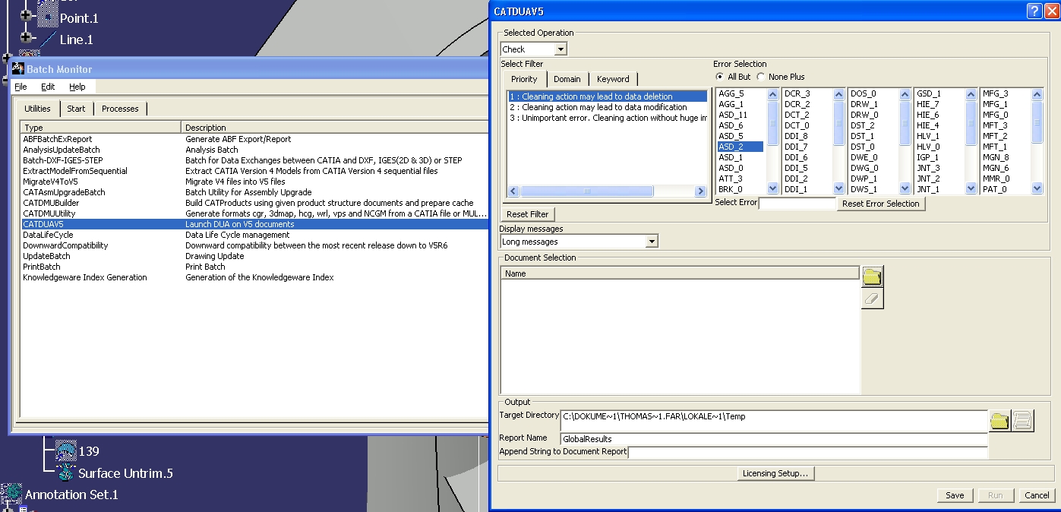The height and width of the screenshot is (512, 1061).
Task: Select the Domain filter tab
Action: tap(567, 79)
